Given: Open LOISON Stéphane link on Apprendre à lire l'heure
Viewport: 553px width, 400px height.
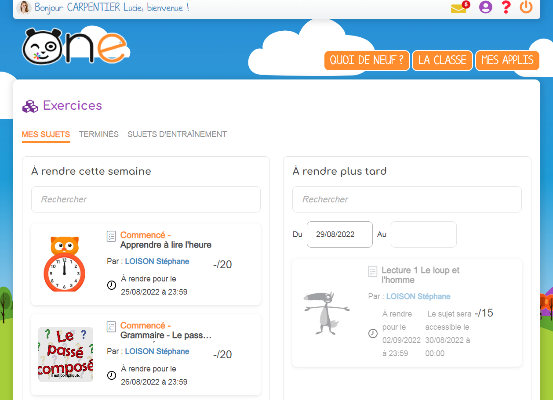Looking at the screenshot, I should (x=157, y=261).
